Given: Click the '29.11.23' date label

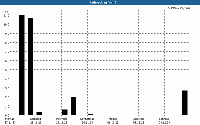Looking at the screenshot, I should tap(61, 122).
